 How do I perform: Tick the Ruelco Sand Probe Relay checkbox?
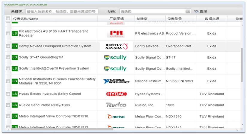8,105
